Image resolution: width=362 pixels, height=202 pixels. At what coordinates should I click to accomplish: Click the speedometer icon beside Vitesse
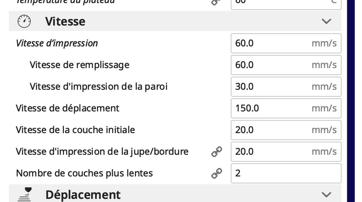click(24, 21)
